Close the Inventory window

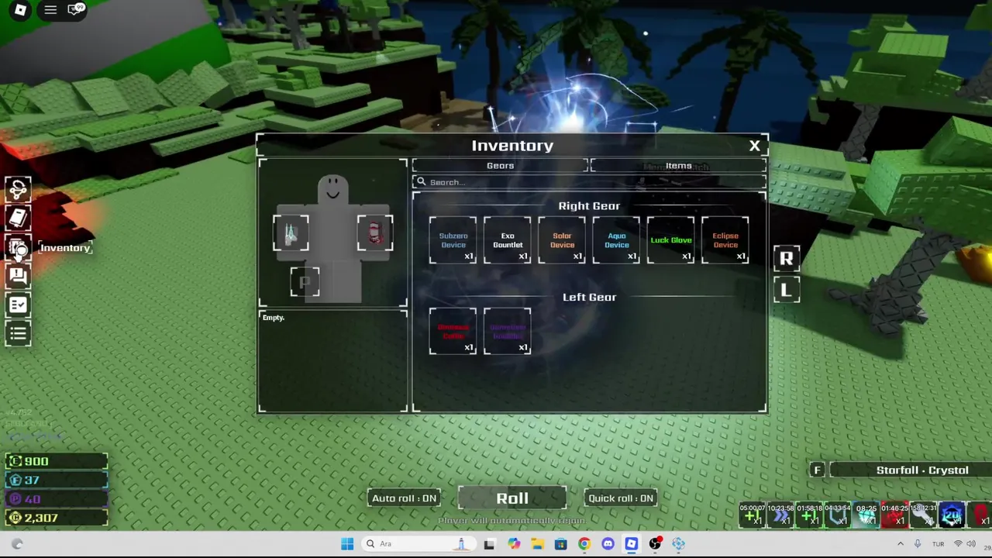point(754,146)
